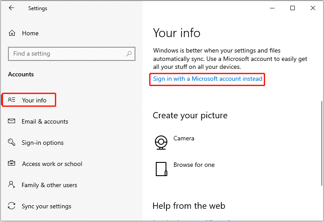
Task: Choose Camera to create picture
Action: (184, 138)
